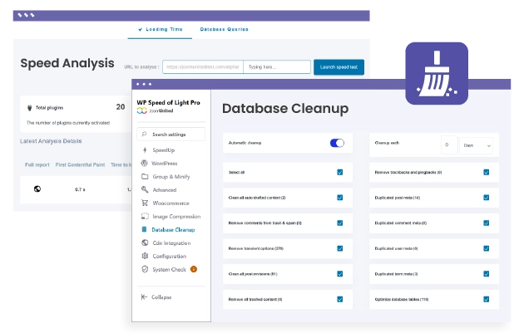524x333 pixels.
Task: Uncheck Remove trackbacks and pingbacks checkbox
Action: [x=487, y=172]
